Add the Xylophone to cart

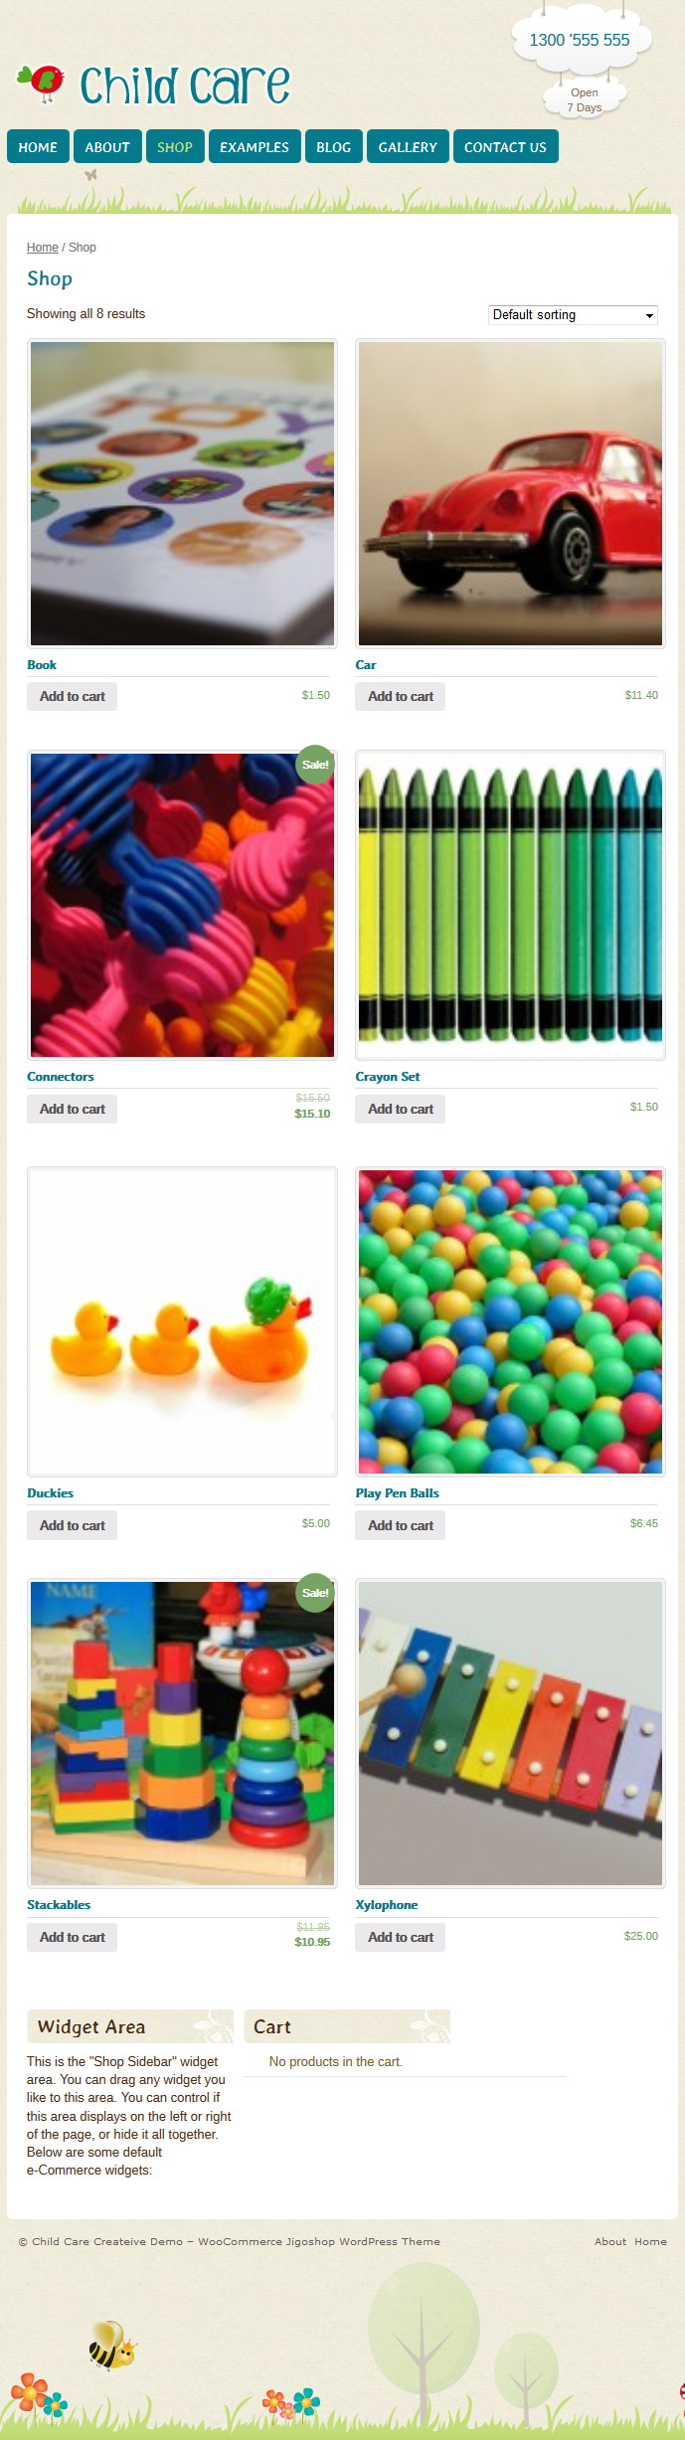point(401,1937)
